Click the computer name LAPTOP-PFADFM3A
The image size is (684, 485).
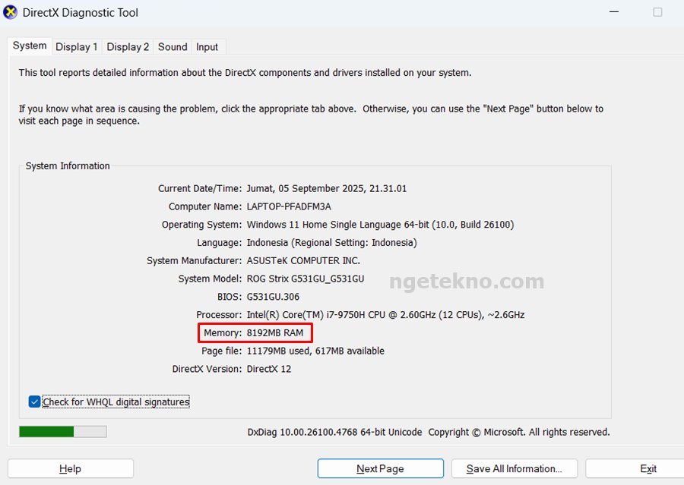click(288, 206)
